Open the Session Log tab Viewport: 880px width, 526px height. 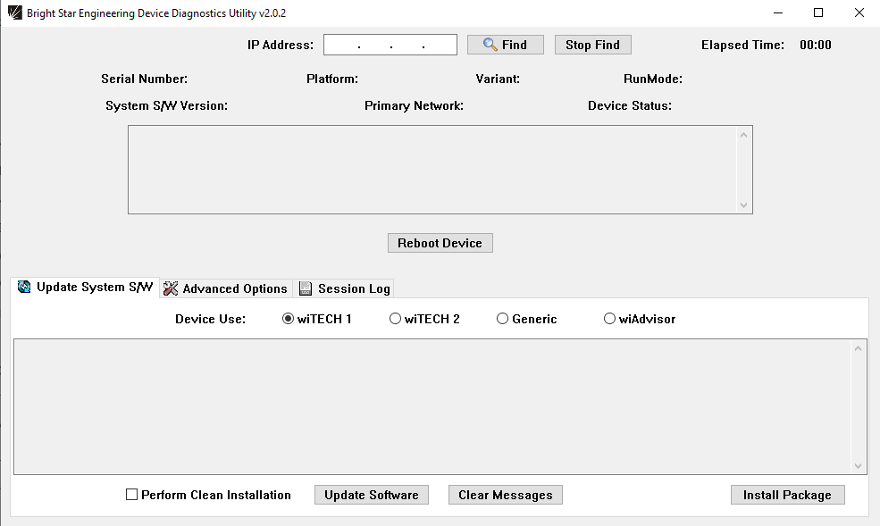(x=344, y=288)
